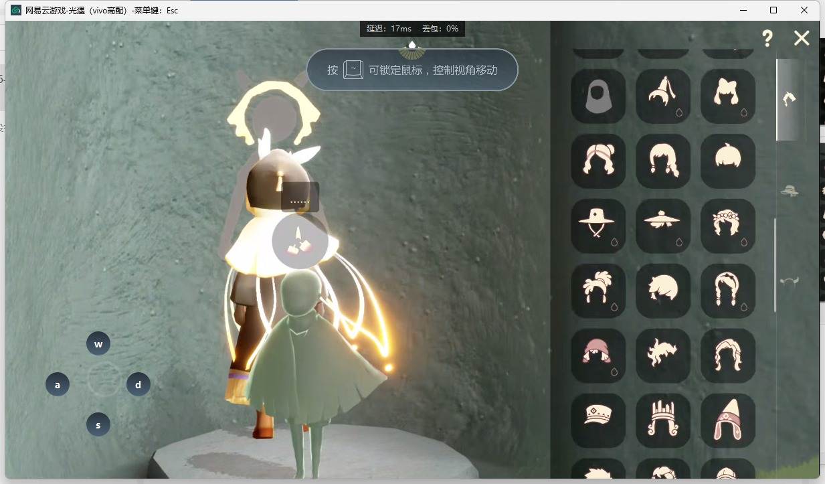Image resolution: width=825 pixels, height=484 pixels.
Task: Click the scrollbar beside the category tabs
Action: click(775, 264)
